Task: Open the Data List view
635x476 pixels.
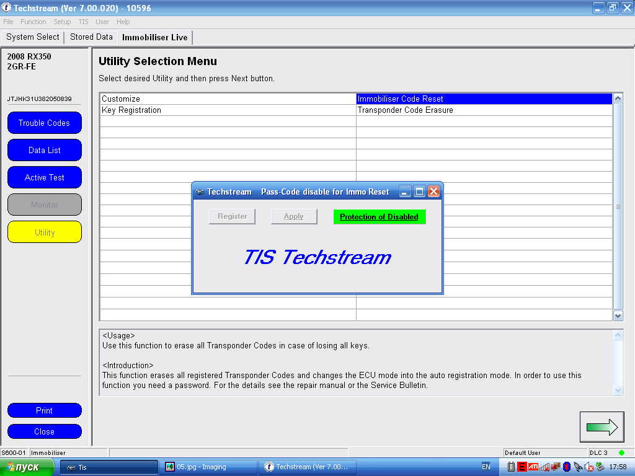Action: pyautogui.click(x=45, y=150)
